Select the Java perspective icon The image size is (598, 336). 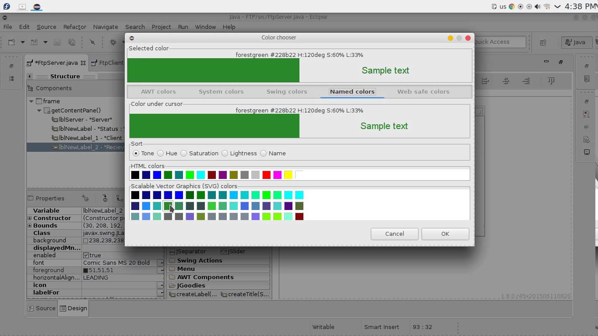[576, 42]
